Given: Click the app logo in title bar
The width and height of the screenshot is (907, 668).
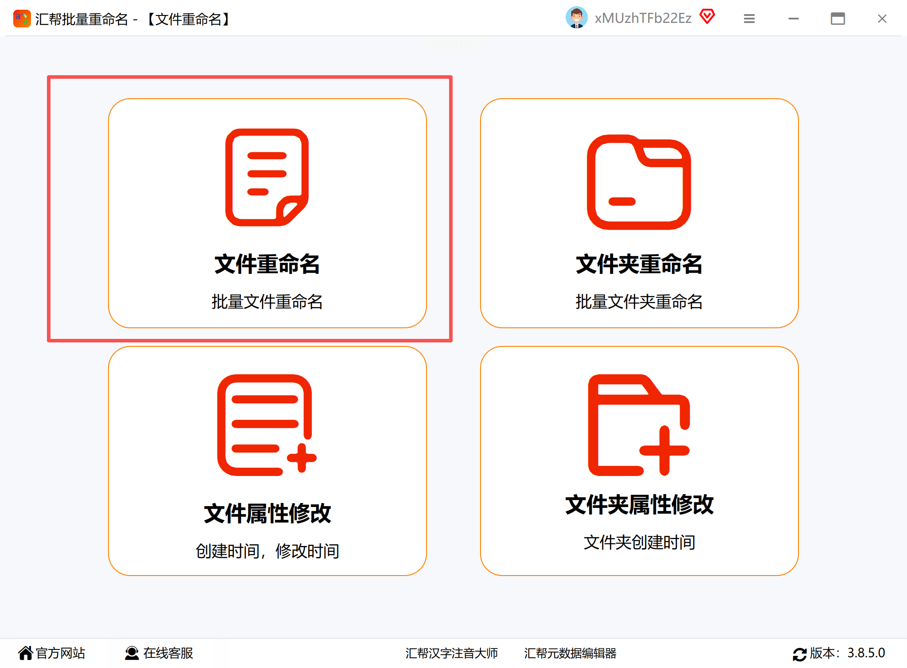Looking at the screenshot, I should click(x=22, y=19).
